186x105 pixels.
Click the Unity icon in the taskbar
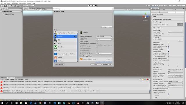[102, 103]
